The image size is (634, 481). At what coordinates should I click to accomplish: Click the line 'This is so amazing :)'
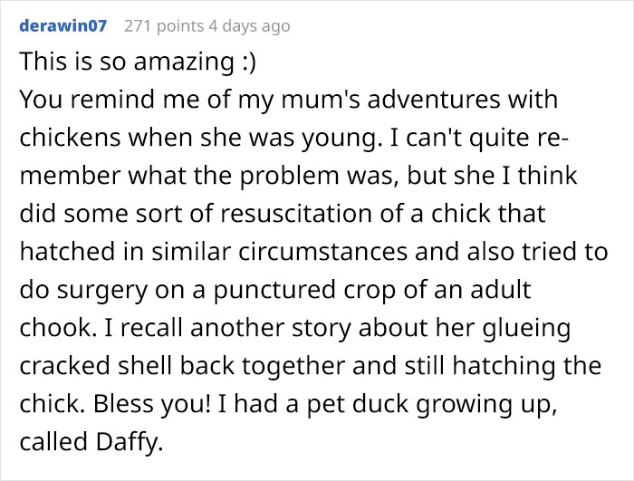(138, 62)
